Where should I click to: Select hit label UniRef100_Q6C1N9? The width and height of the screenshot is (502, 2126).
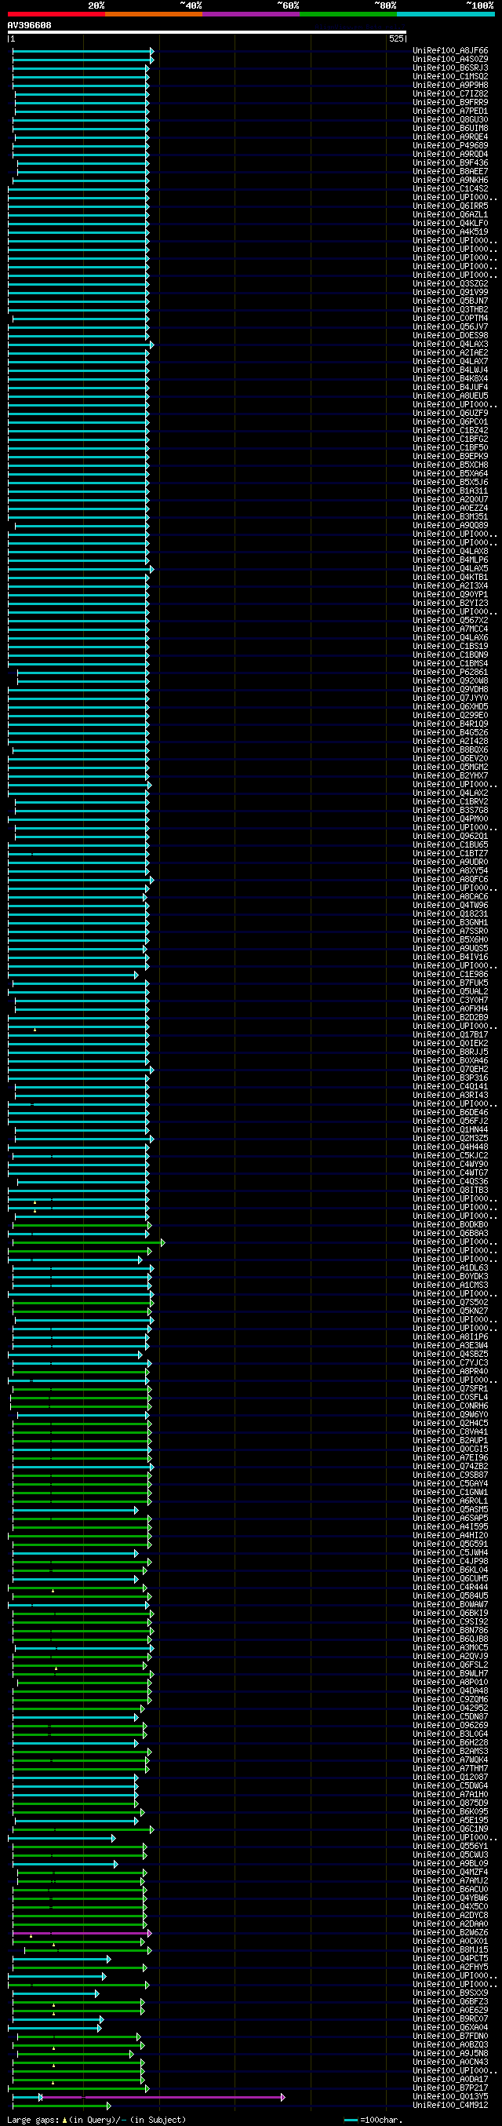(x=450, y=1829)
